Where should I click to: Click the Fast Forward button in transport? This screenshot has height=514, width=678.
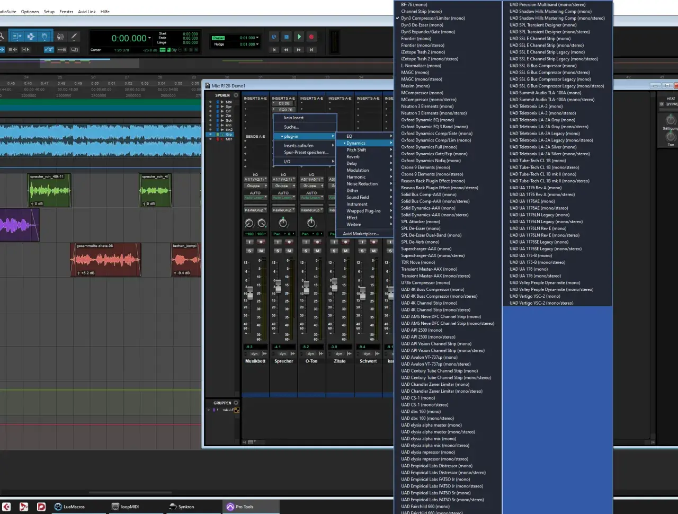pyautogui.click(x=299, y=50)
